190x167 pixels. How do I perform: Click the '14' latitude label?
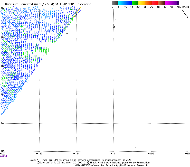(2, 94)
